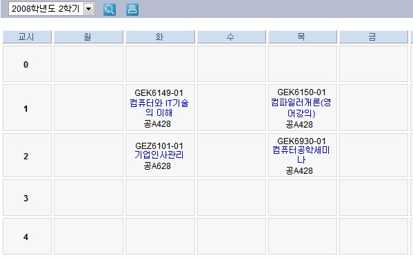
Task: Click the printer icon
Action: click(132, 10)
